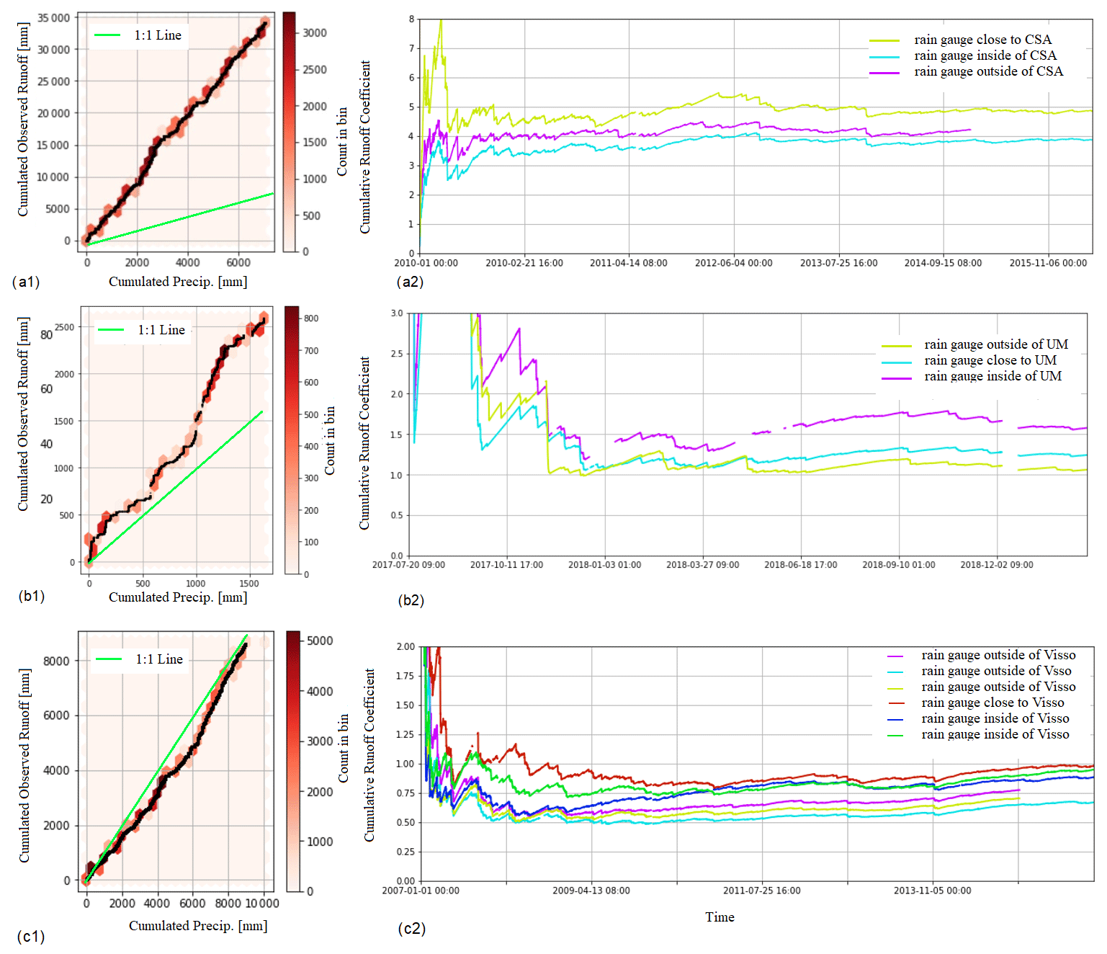The image size is (1107, 954).
Task: Click the panel c1 colorbar
Action: [293, 762]
